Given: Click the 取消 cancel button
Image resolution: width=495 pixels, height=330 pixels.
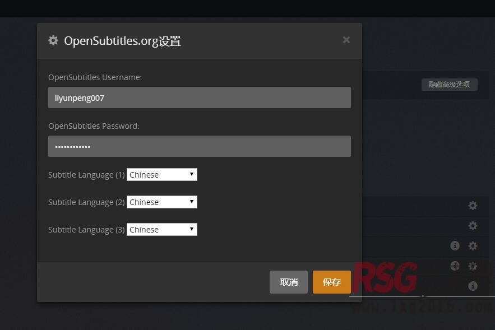Looking at the screenshot, I should pyautogui.click(x=289, y=282).
